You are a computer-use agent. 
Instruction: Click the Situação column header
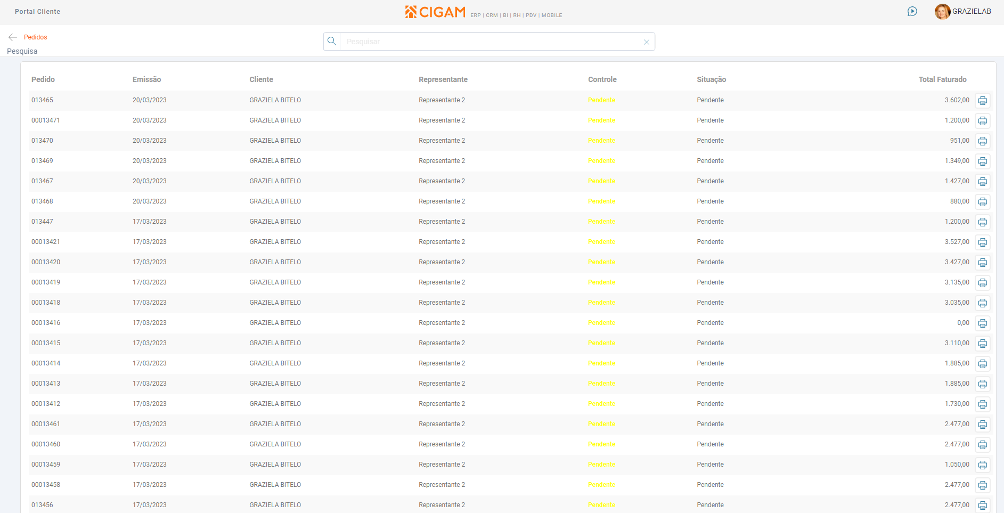coord(711,79)
